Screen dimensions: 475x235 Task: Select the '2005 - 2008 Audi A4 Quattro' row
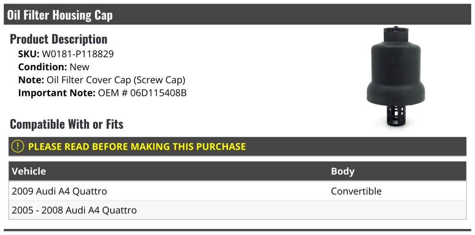pyautogui.click(x=74, y=210)
